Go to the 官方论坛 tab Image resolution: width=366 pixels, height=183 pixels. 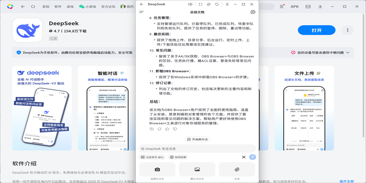108,6
